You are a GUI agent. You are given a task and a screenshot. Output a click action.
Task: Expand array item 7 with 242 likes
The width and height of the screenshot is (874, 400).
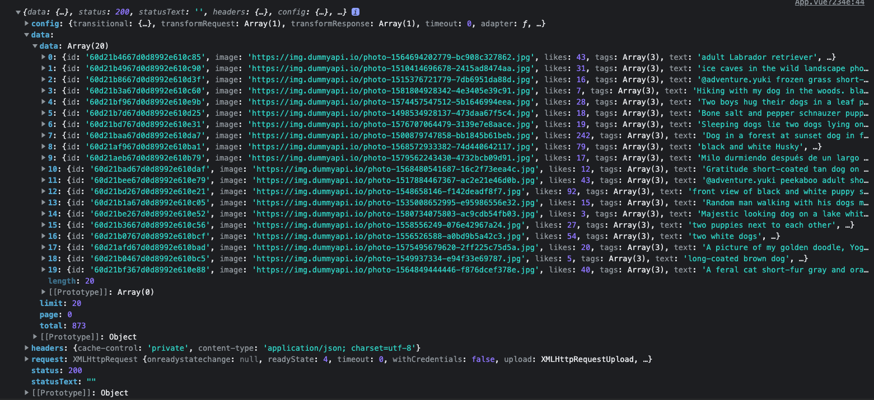click(44, 135)
